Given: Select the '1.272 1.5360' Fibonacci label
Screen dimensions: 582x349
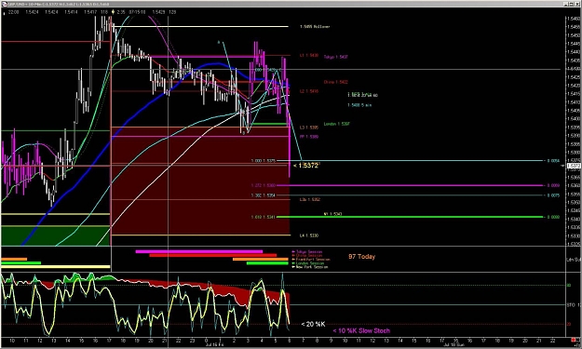Looking at the screenshot, I should point(264,185).
